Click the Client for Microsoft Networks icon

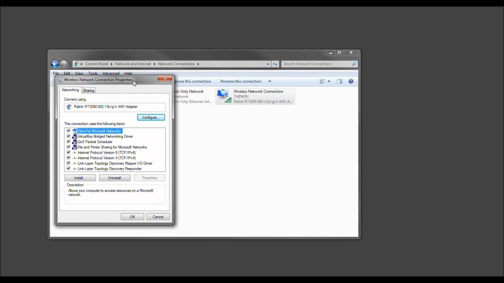(x=74, y=131)
